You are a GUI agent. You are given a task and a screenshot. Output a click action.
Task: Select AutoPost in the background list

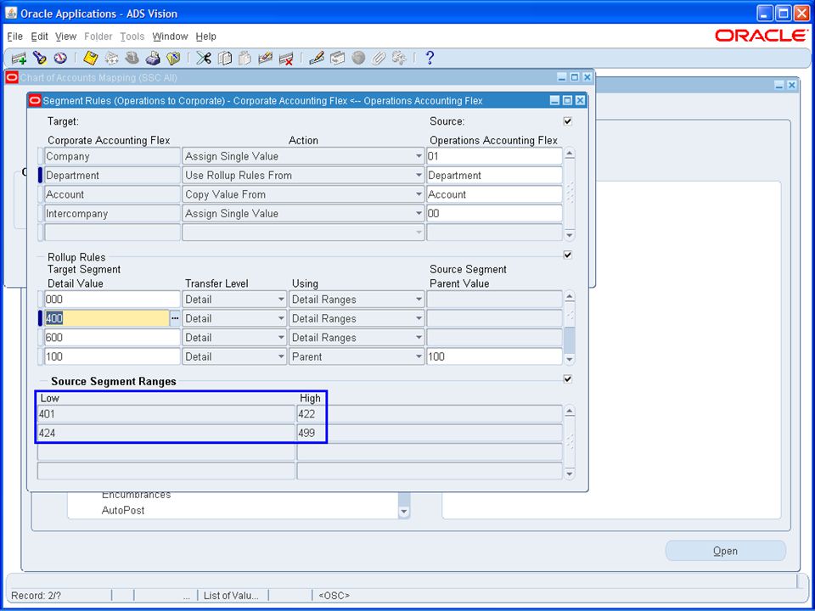[x=123, y=511]
